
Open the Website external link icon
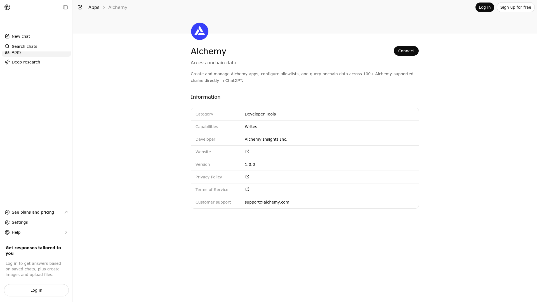[x=247, y=152]
